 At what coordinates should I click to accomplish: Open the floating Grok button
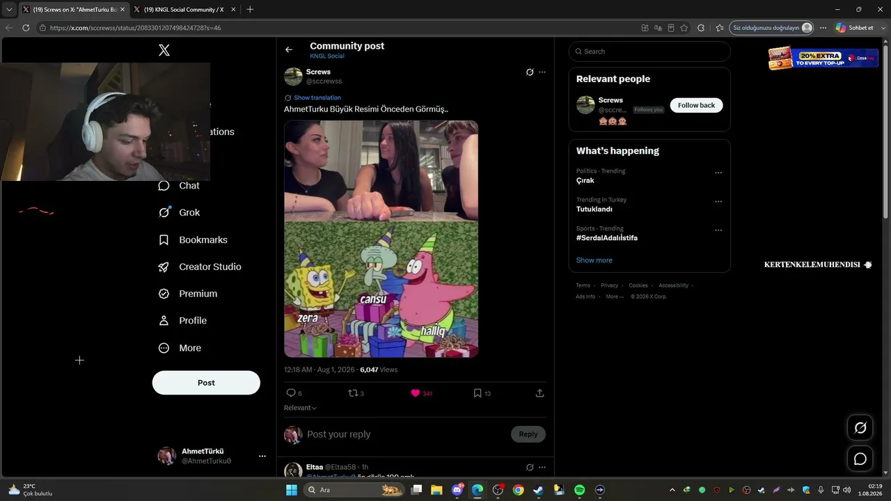(x=860, y=428)
